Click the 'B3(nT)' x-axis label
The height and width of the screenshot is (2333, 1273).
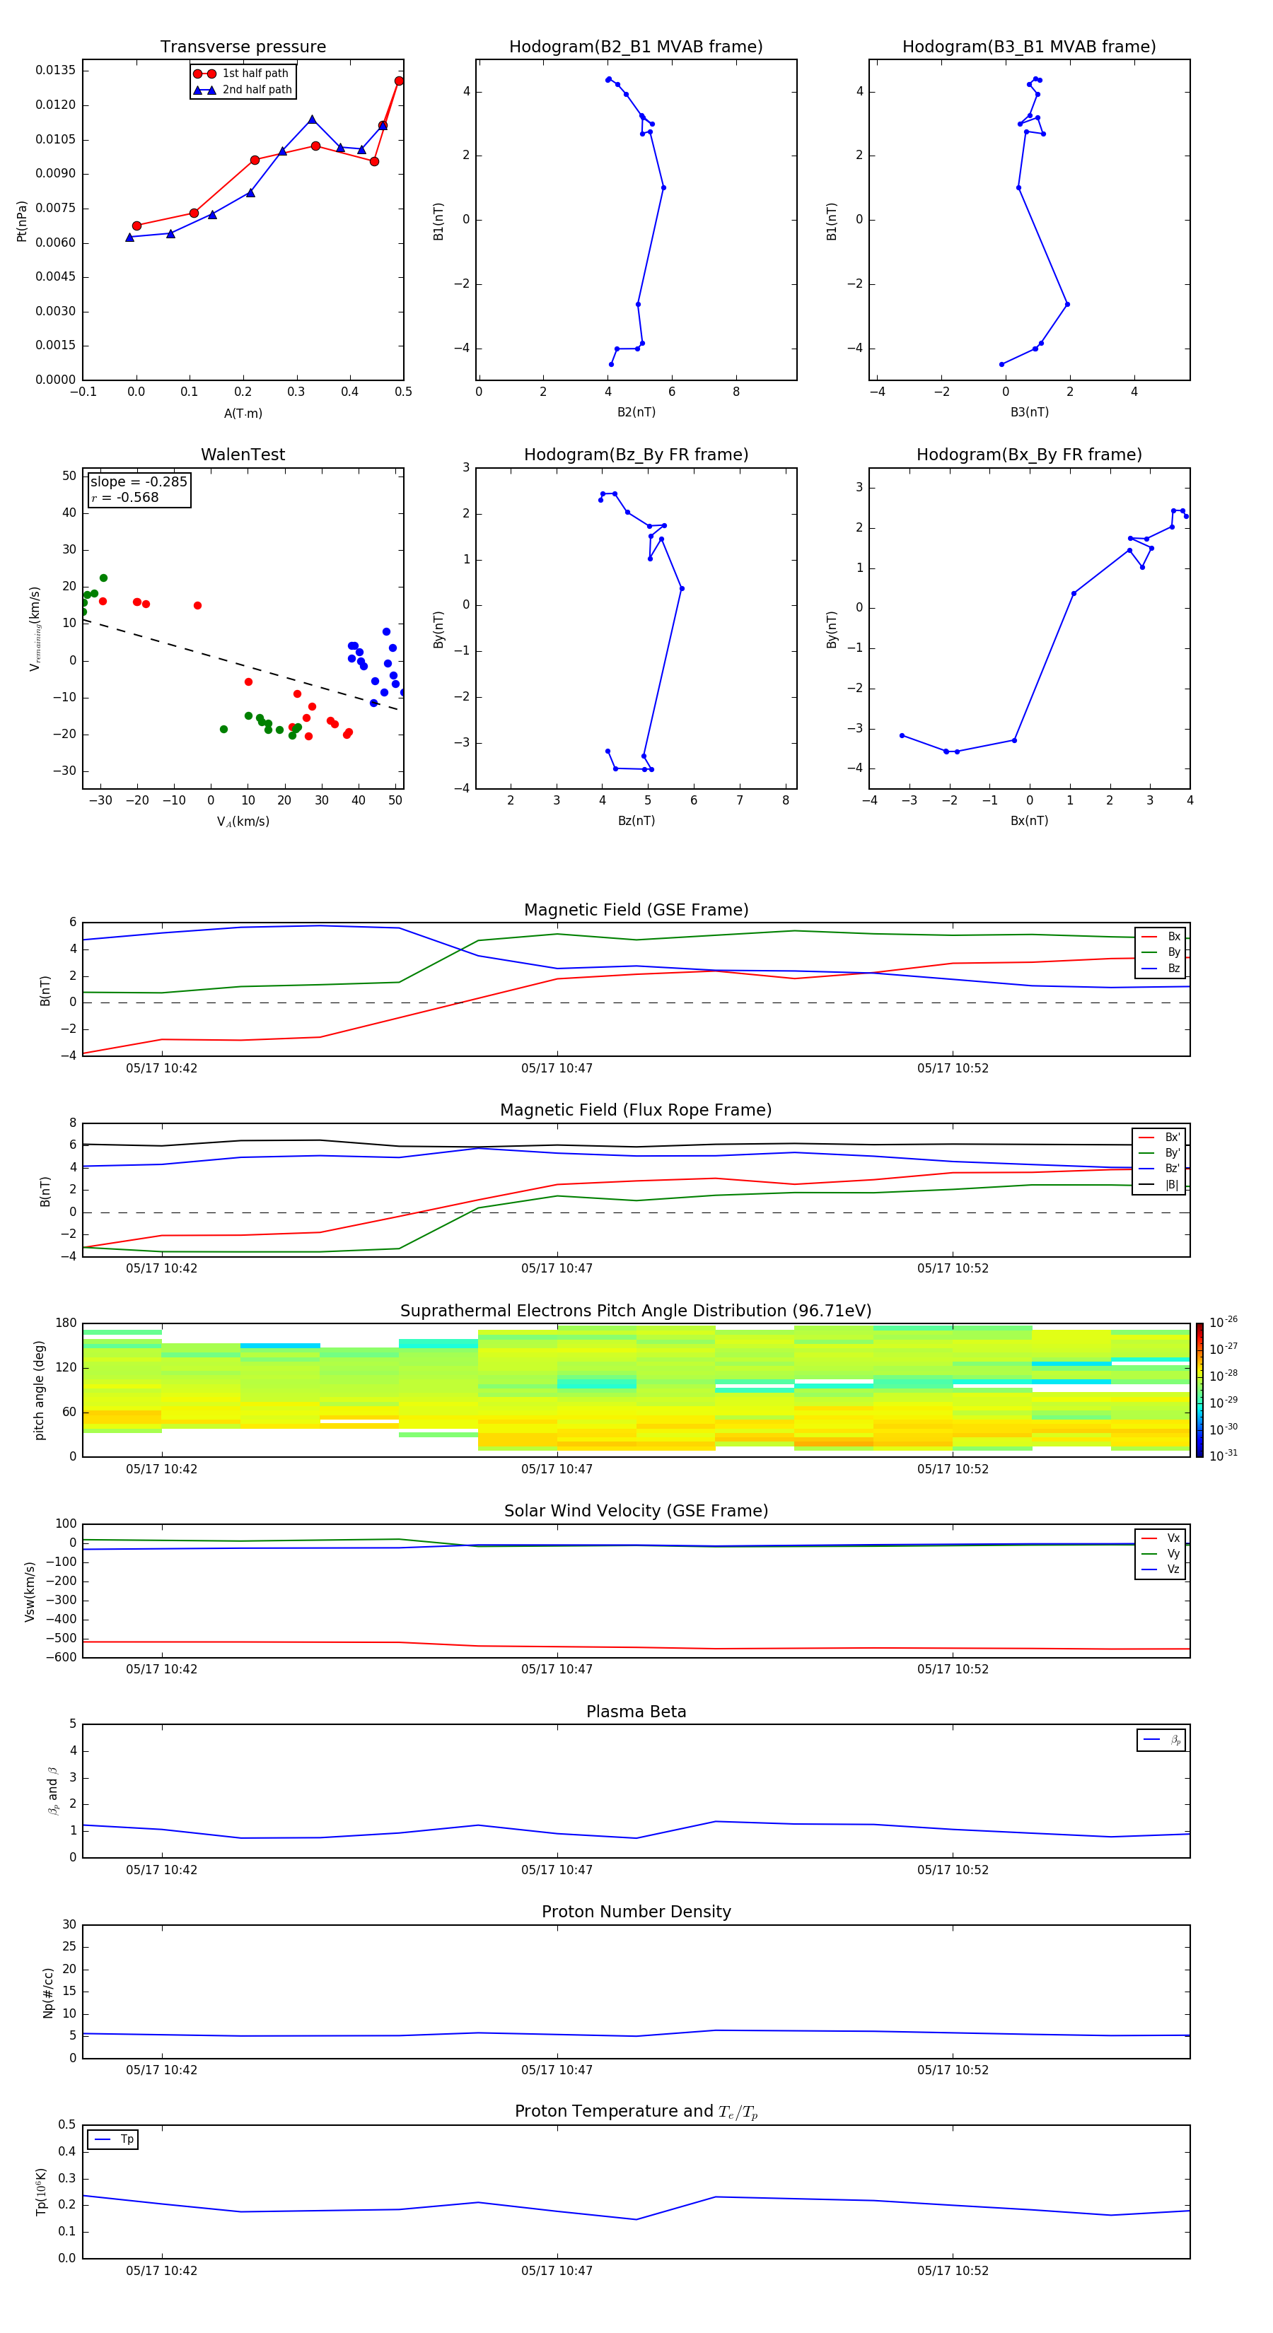1029,412
